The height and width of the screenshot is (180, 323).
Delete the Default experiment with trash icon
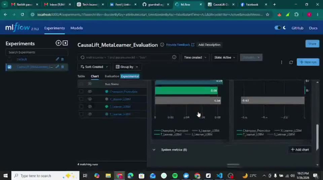tap(62, 59)
